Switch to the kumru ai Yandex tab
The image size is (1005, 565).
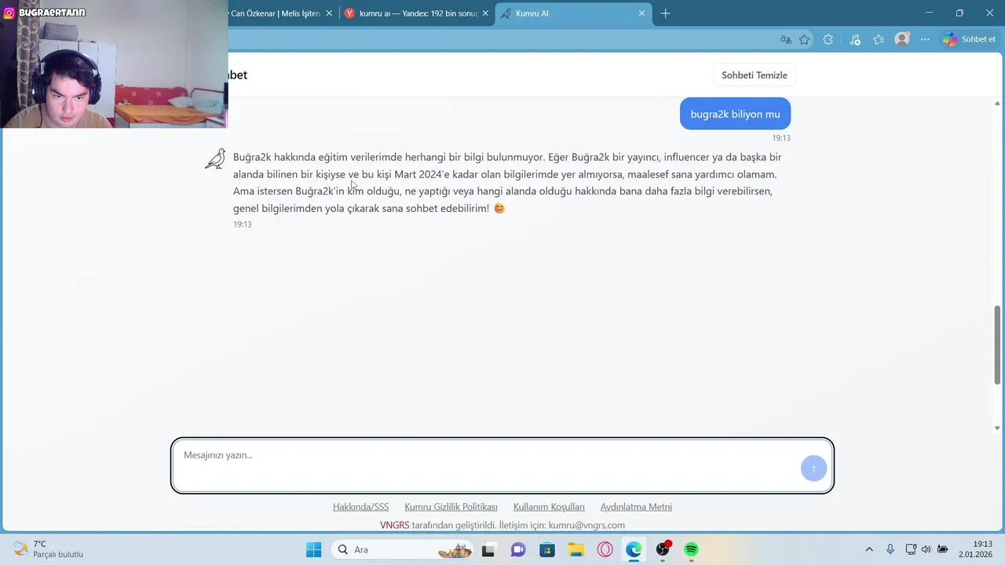point(416,13)
